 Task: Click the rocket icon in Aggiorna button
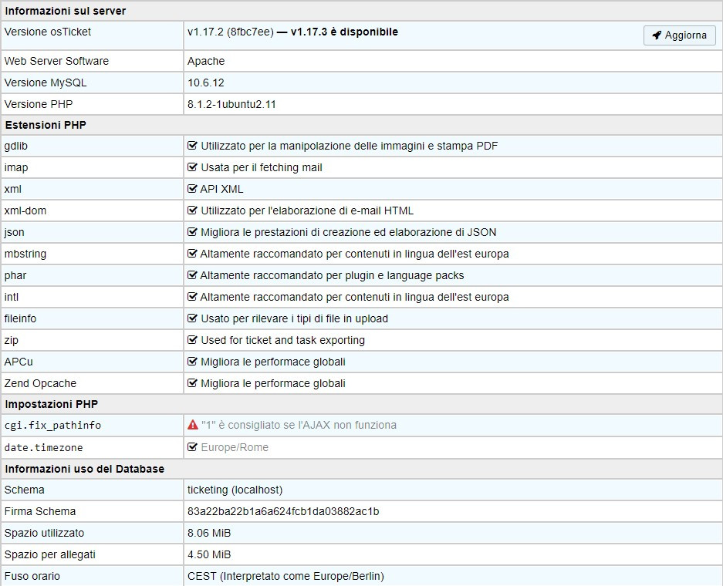tap(657, 35)
